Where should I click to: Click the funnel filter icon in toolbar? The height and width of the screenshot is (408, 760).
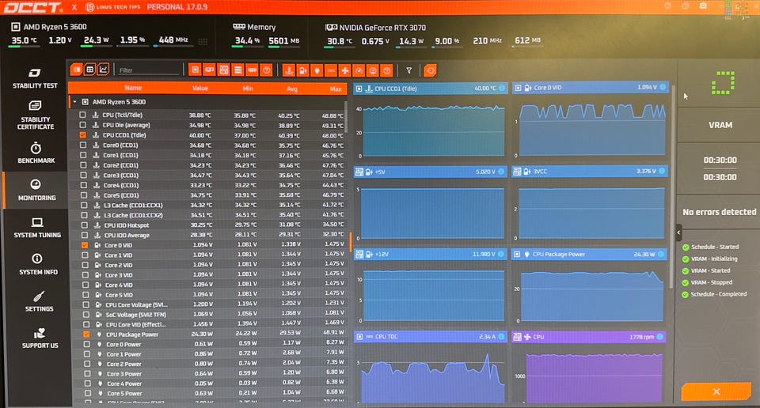pos(409,70)
